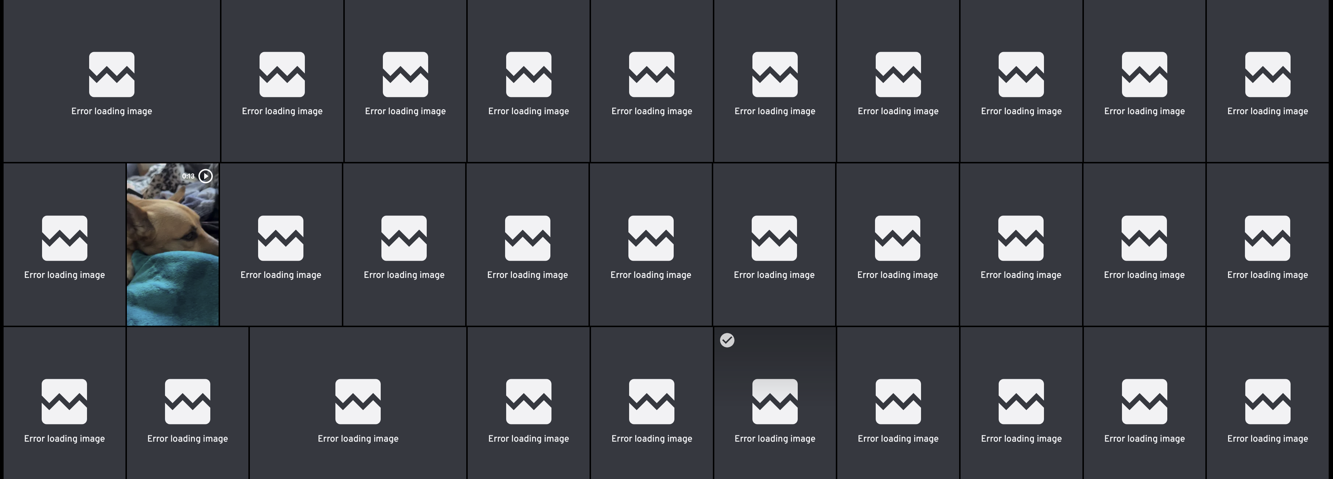Click 'Error loading image' text in highlighted tile

point(775,439)
